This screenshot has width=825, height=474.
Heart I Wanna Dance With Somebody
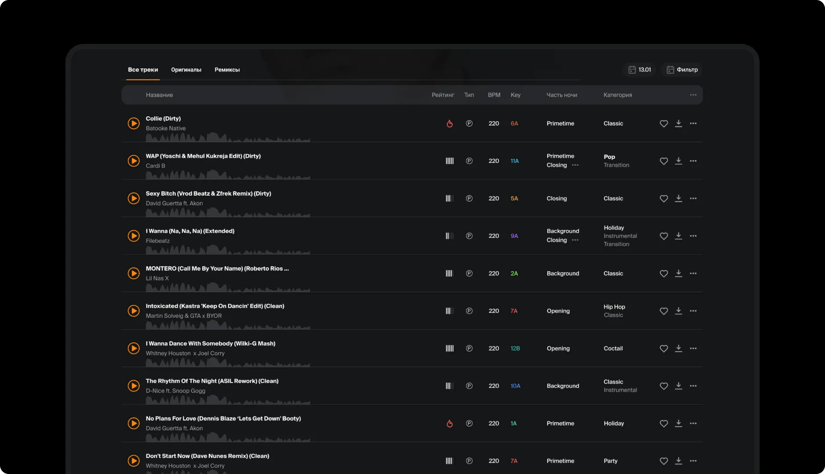pos(664,348)
